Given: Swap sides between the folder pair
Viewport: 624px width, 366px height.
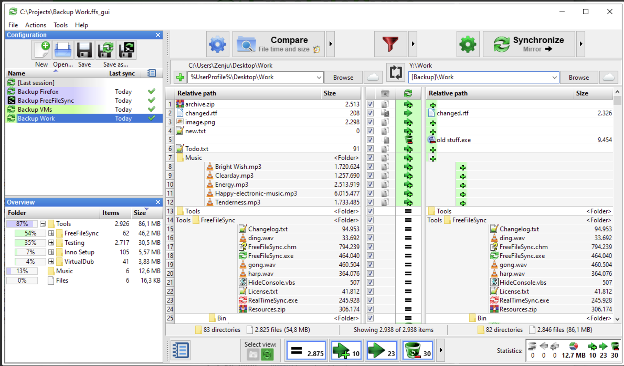Looking at the screenshot, I should coord(396,73).
